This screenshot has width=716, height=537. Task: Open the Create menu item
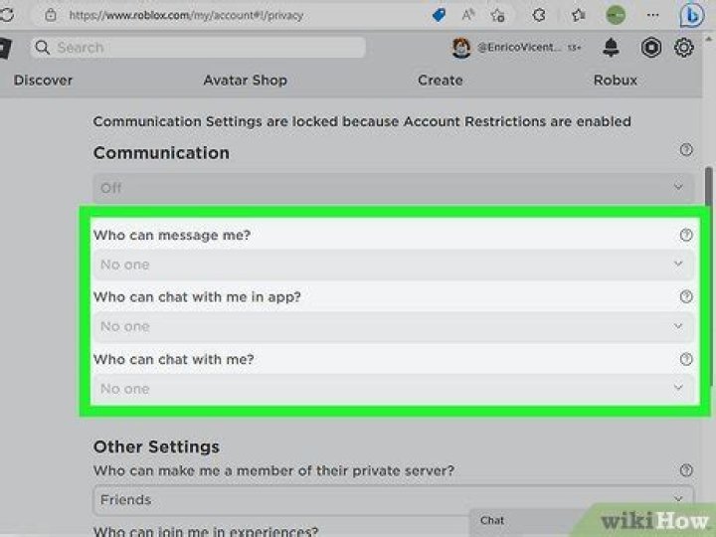[x=440, y=80]
